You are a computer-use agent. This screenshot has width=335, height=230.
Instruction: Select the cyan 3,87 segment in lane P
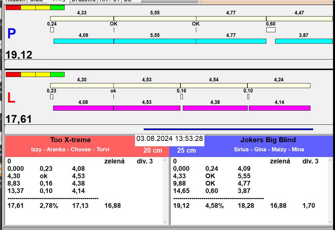[303, 41]
